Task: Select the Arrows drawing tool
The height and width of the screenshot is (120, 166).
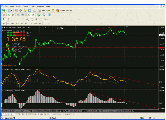Action: coord(45,19)
